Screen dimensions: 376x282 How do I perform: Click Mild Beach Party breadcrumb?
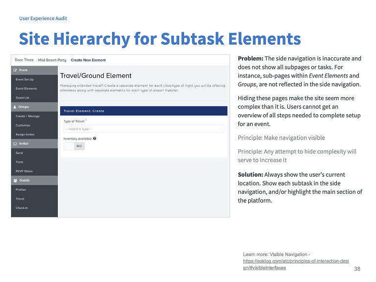[x=52, y=60]
